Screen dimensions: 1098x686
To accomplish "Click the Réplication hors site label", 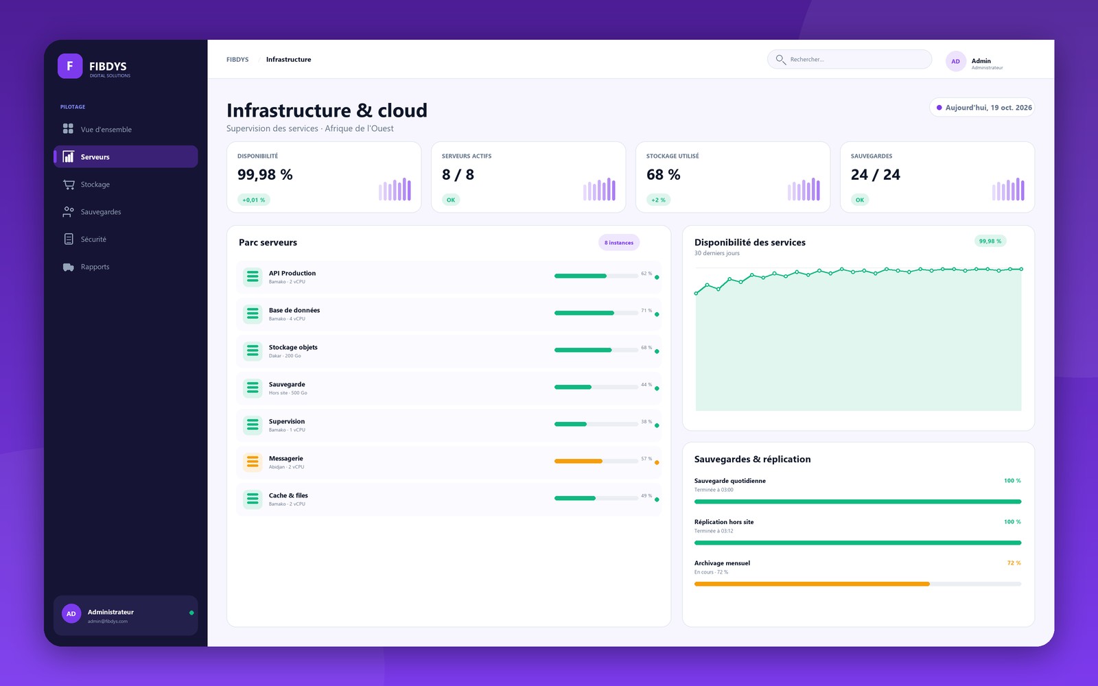I will point(724,522).
